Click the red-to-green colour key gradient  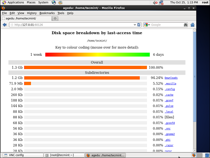point(97,55)
